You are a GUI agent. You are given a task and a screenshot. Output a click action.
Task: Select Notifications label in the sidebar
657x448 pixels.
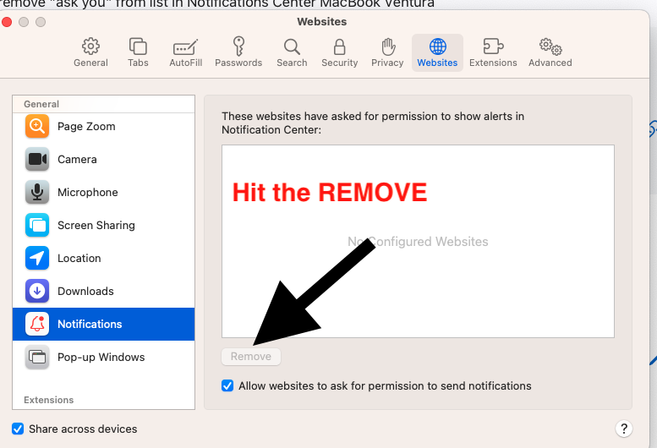coord(90,324)
